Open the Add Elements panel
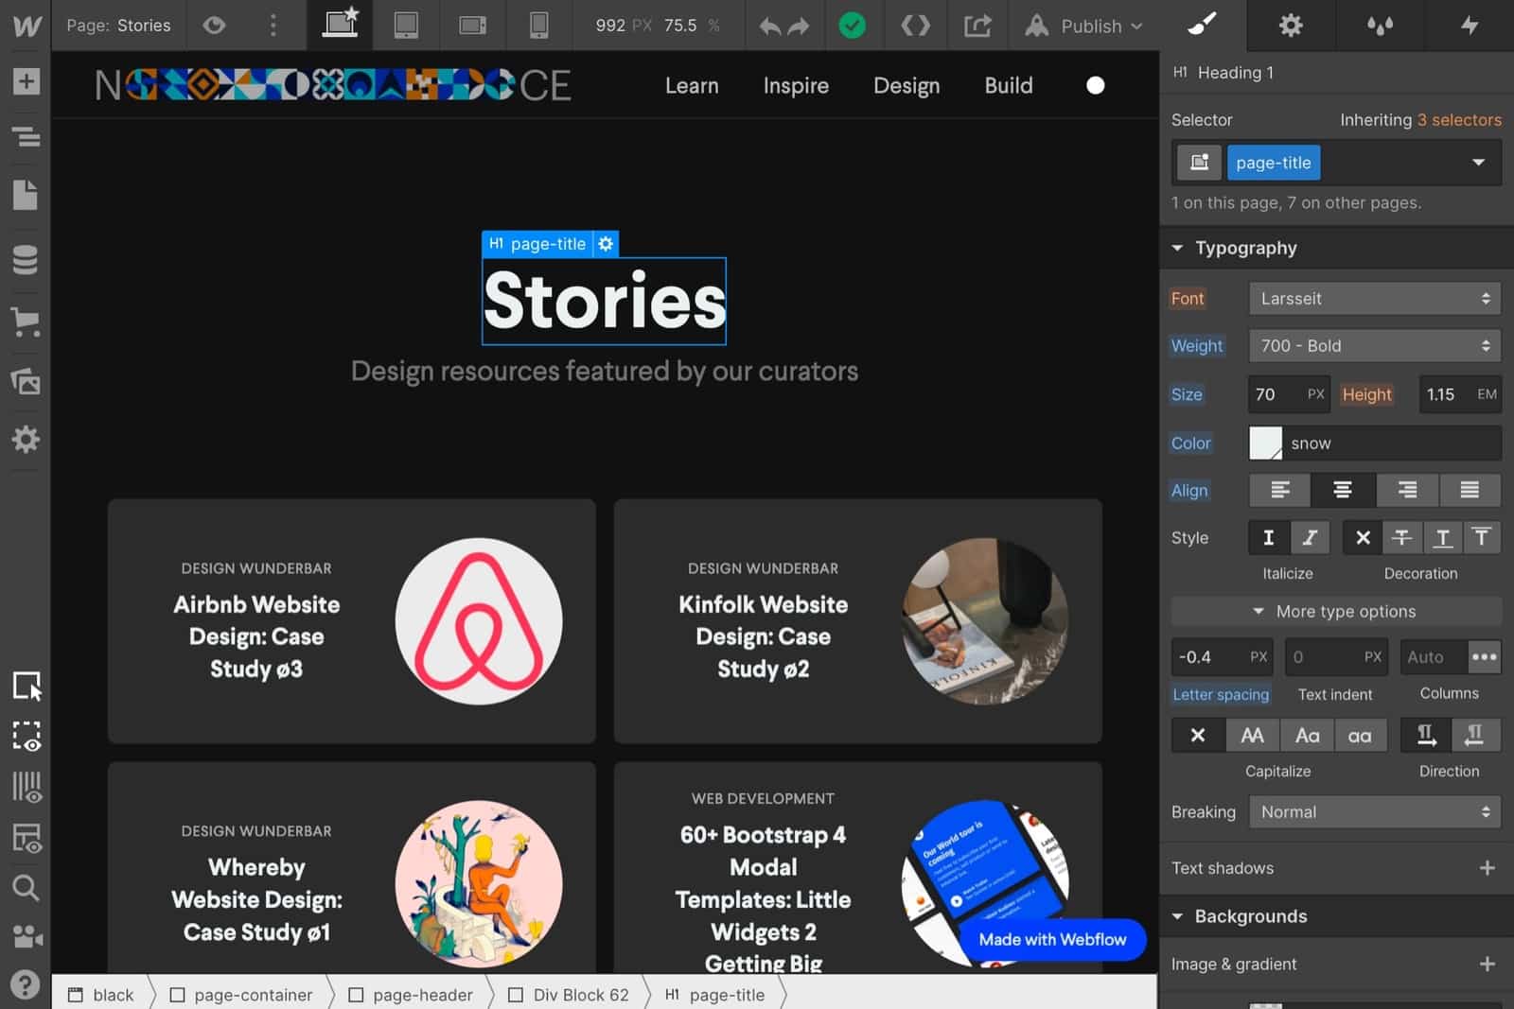Viewport: 1514px width, 1009px height. 26,81
